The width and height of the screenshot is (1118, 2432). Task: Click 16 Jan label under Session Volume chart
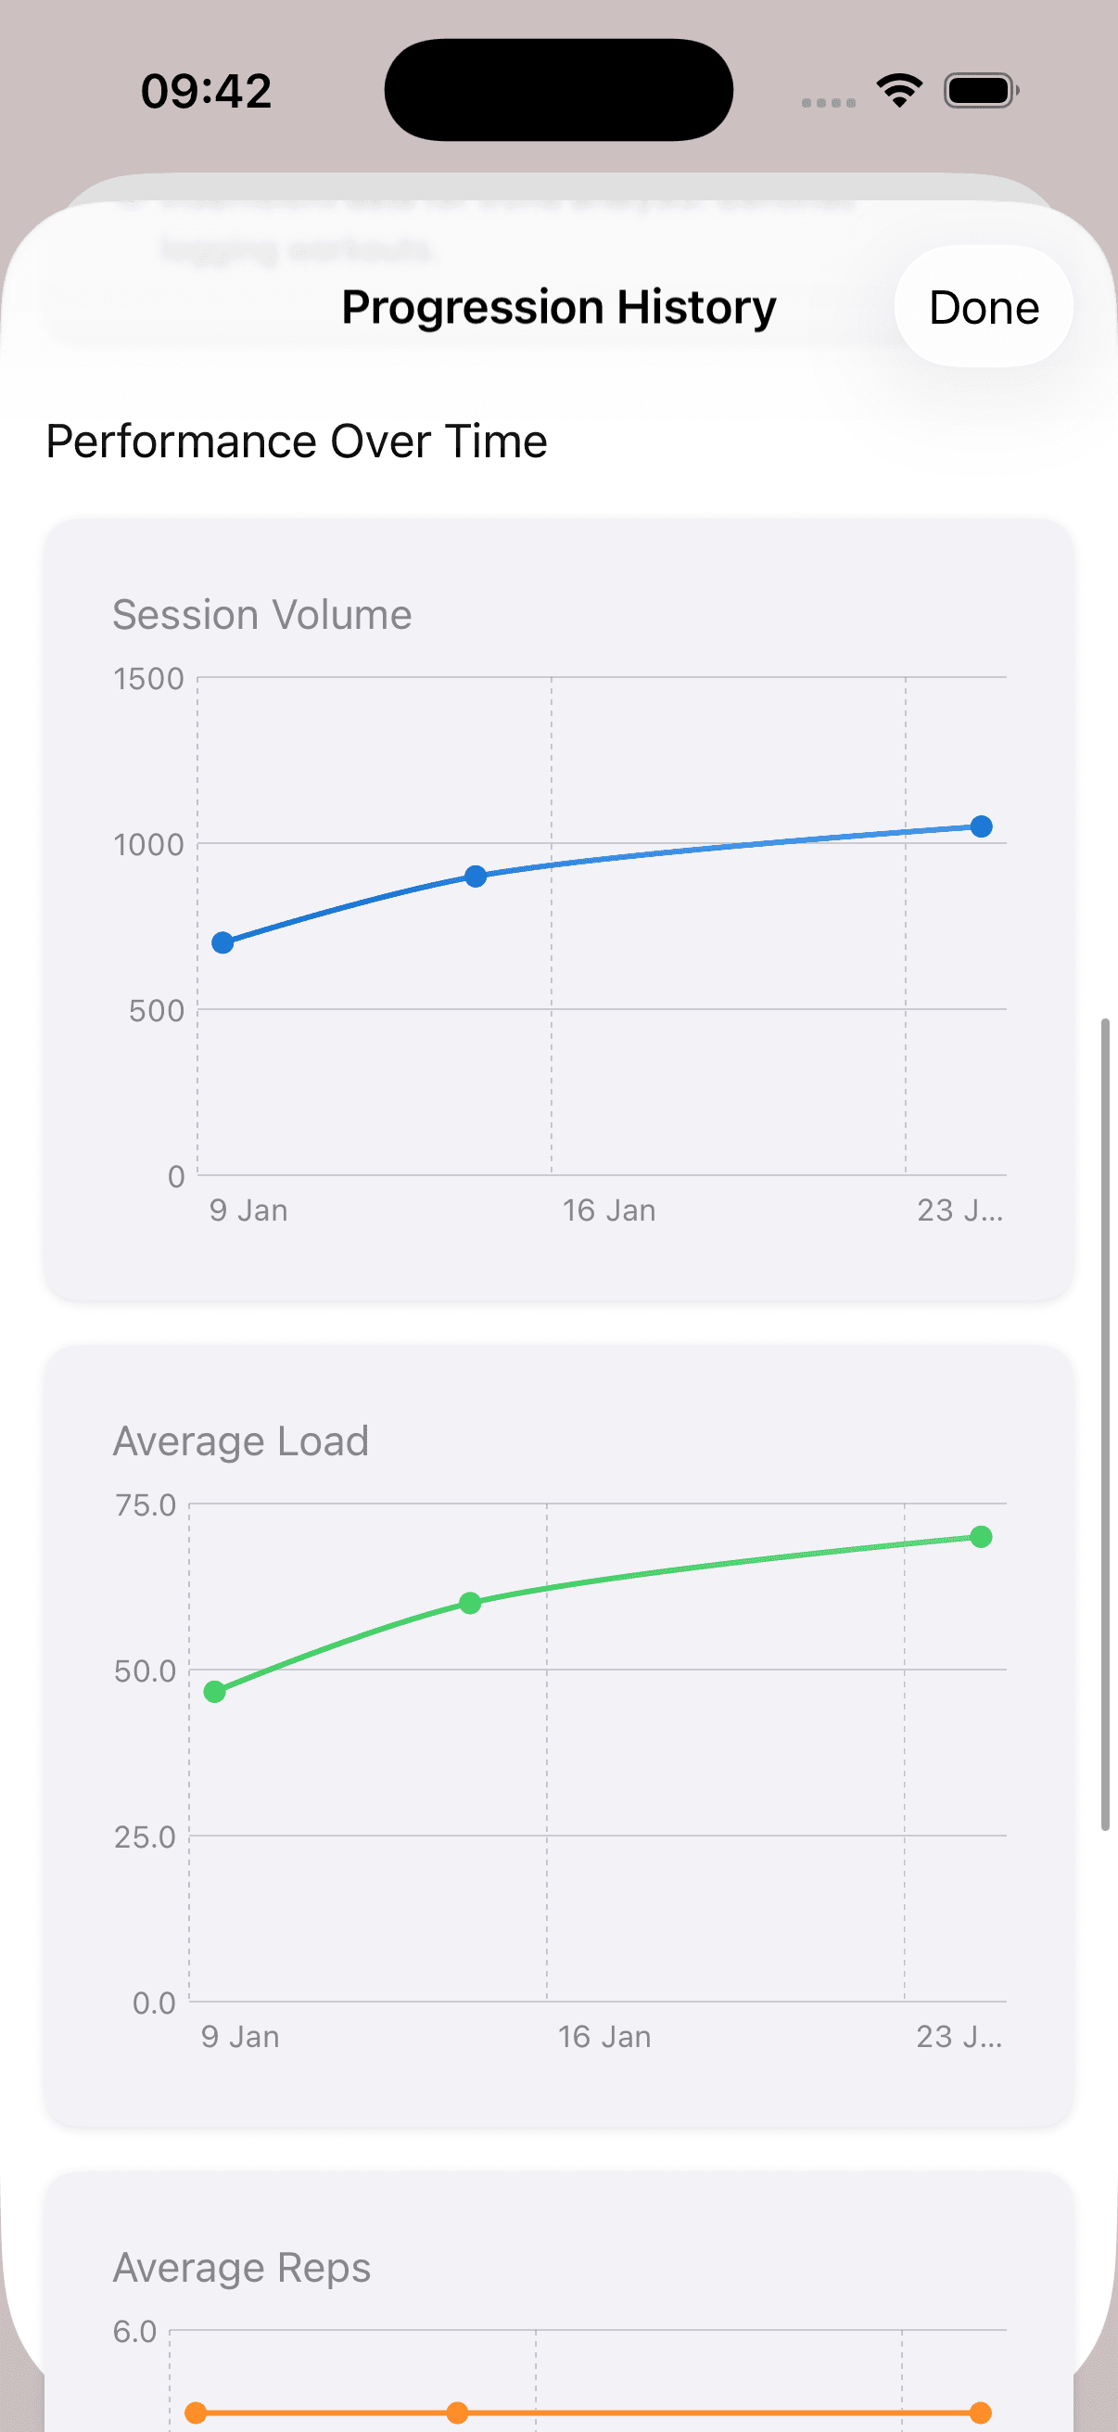[608, 1210]
